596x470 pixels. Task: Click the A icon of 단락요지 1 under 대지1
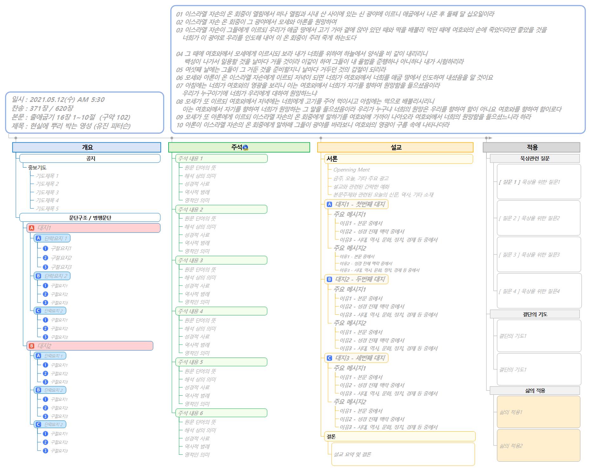38,238
